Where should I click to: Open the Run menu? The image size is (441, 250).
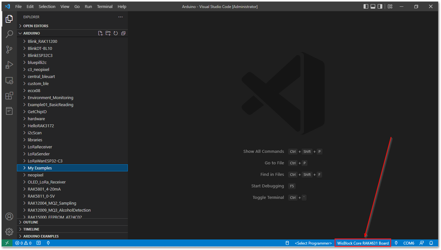88,6
